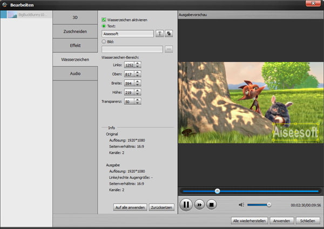Decrease the Breite value

[x=138, y=85]
